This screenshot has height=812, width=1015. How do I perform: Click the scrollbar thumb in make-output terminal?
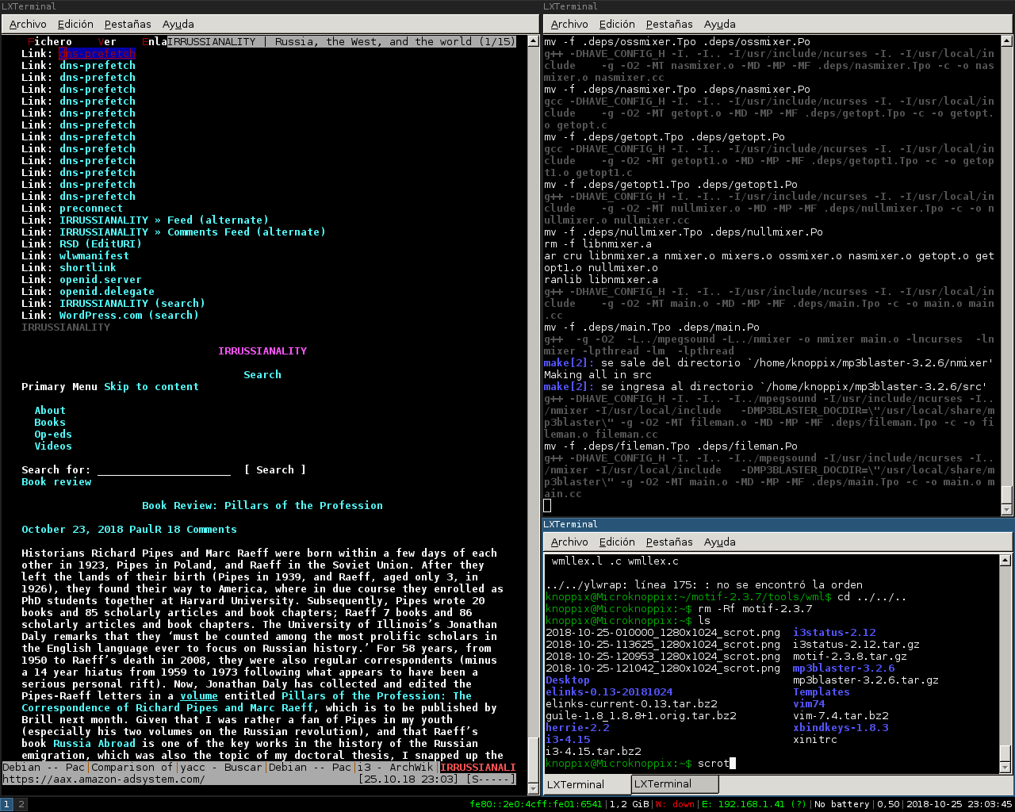[1006, 493]
